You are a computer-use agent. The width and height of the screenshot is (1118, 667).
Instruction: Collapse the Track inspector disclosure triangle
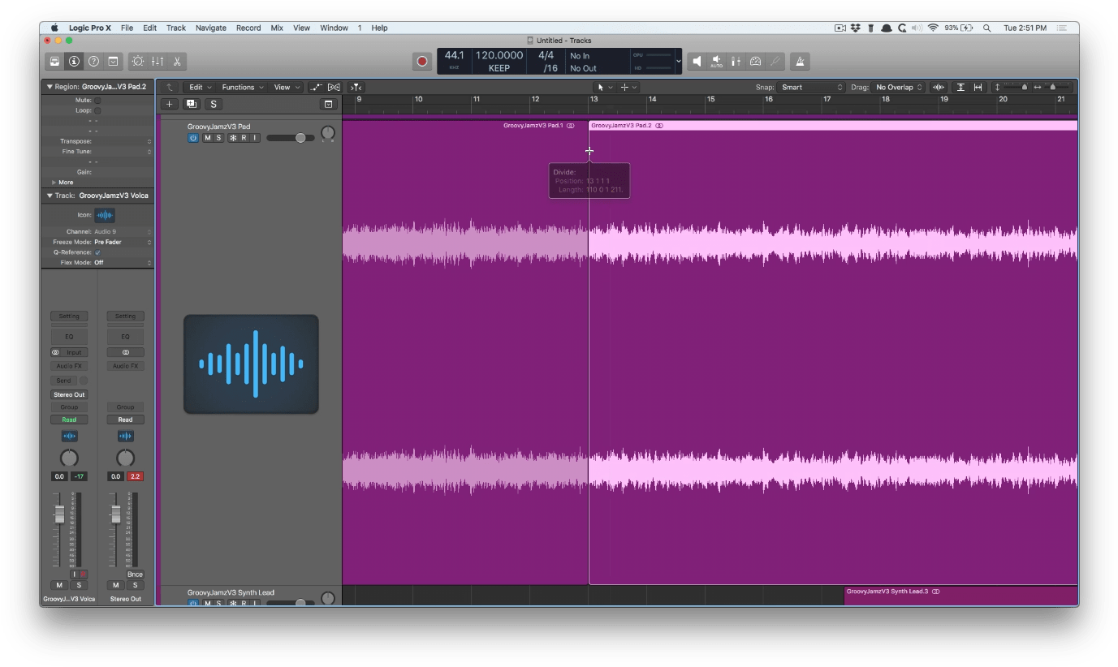tap(50, 196)
